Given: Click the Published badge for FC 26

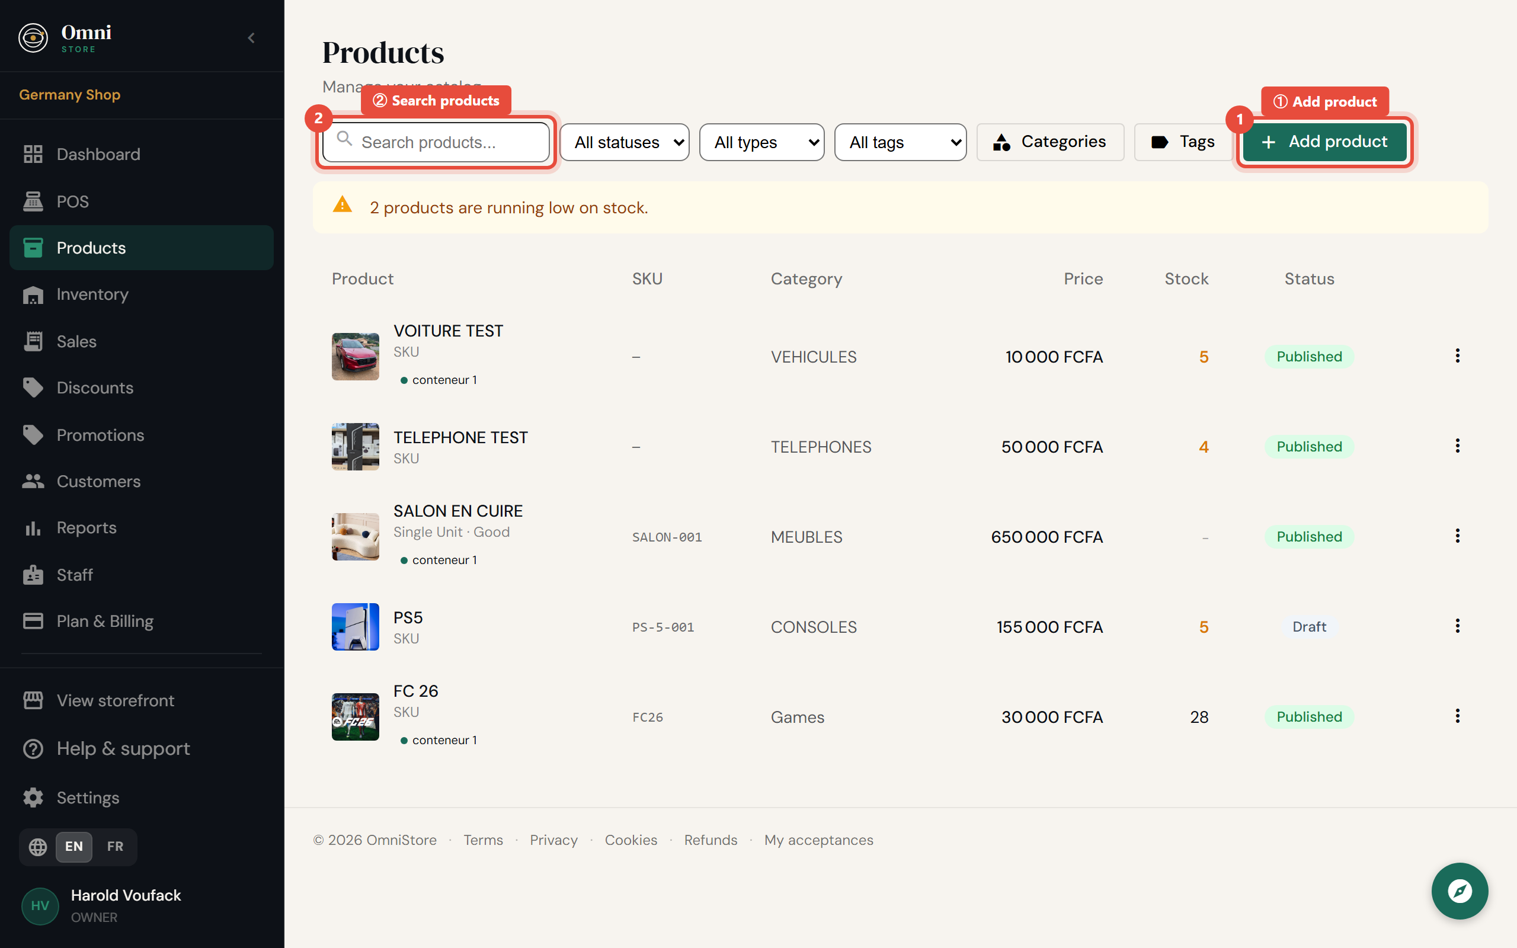Looking at the screenshot, I should [x=1309, y=717].
